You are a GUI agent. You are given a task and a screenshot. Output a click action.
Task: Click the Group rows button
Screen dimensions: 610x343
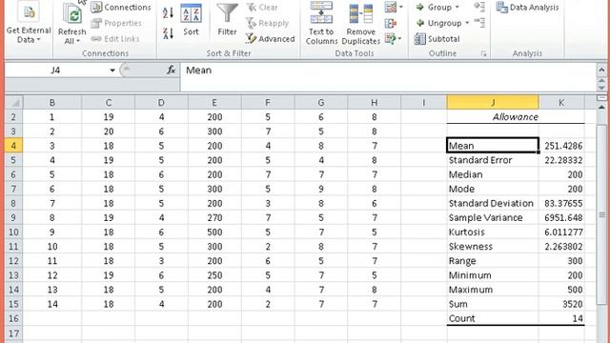point(434,7)
